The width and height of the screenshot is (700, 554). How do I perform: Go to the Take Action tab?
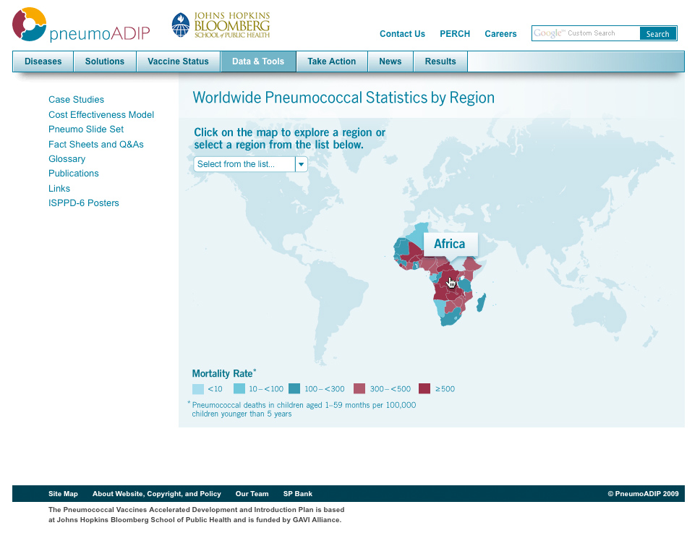331,61
